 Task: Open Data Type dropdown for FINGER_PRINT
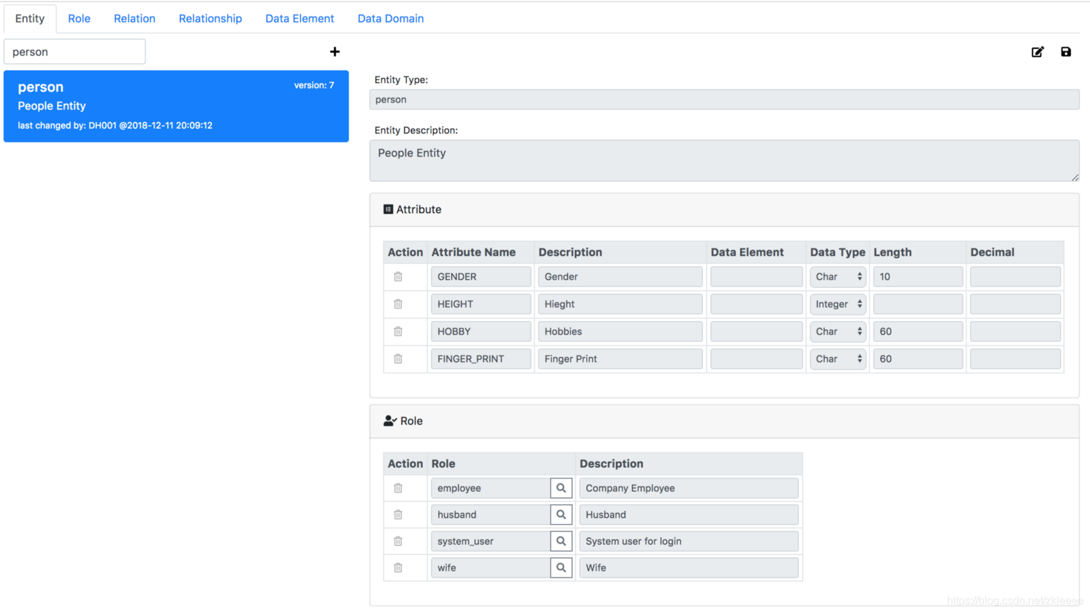coord(838,358)
